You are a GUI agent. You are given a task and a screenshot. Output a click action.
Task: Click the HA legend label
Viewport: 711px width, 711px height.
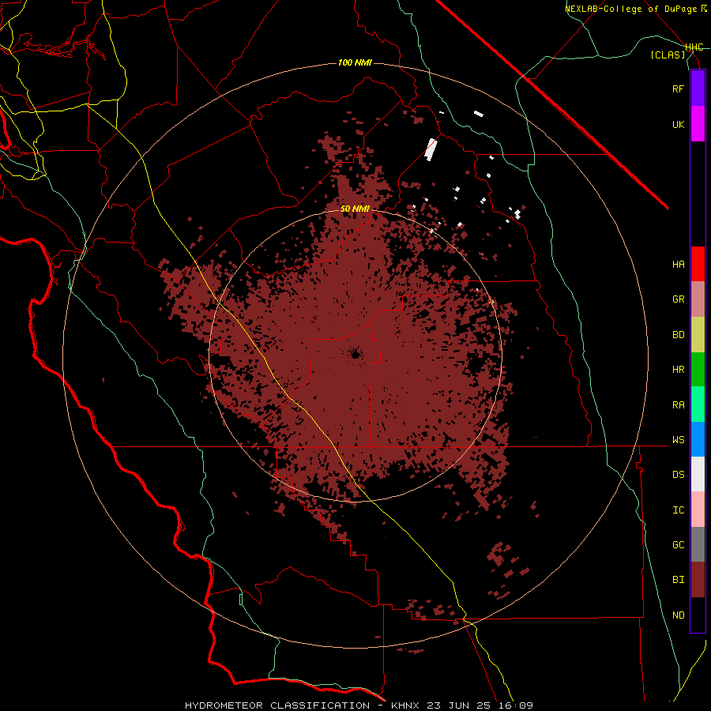(x=678, y=264)
